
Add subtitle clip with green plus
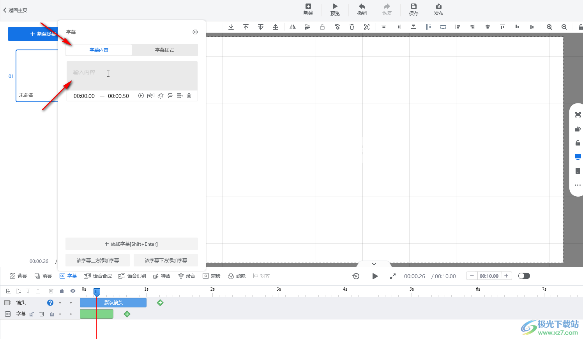click(127, 314)
